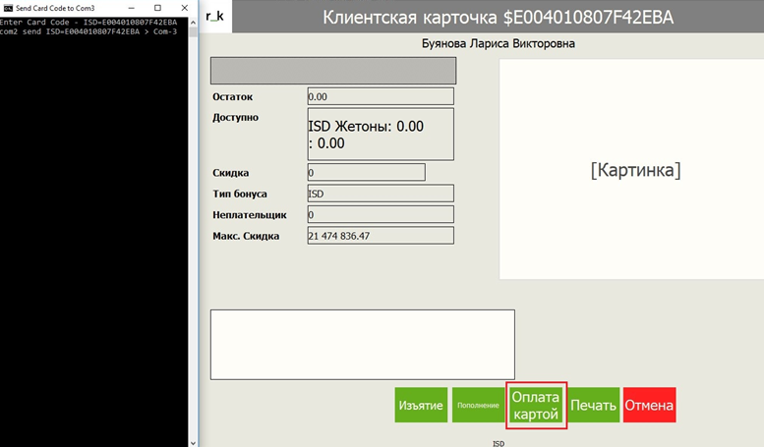
Task: Cancel with the red Отмена button
Action: pos(649,406)
